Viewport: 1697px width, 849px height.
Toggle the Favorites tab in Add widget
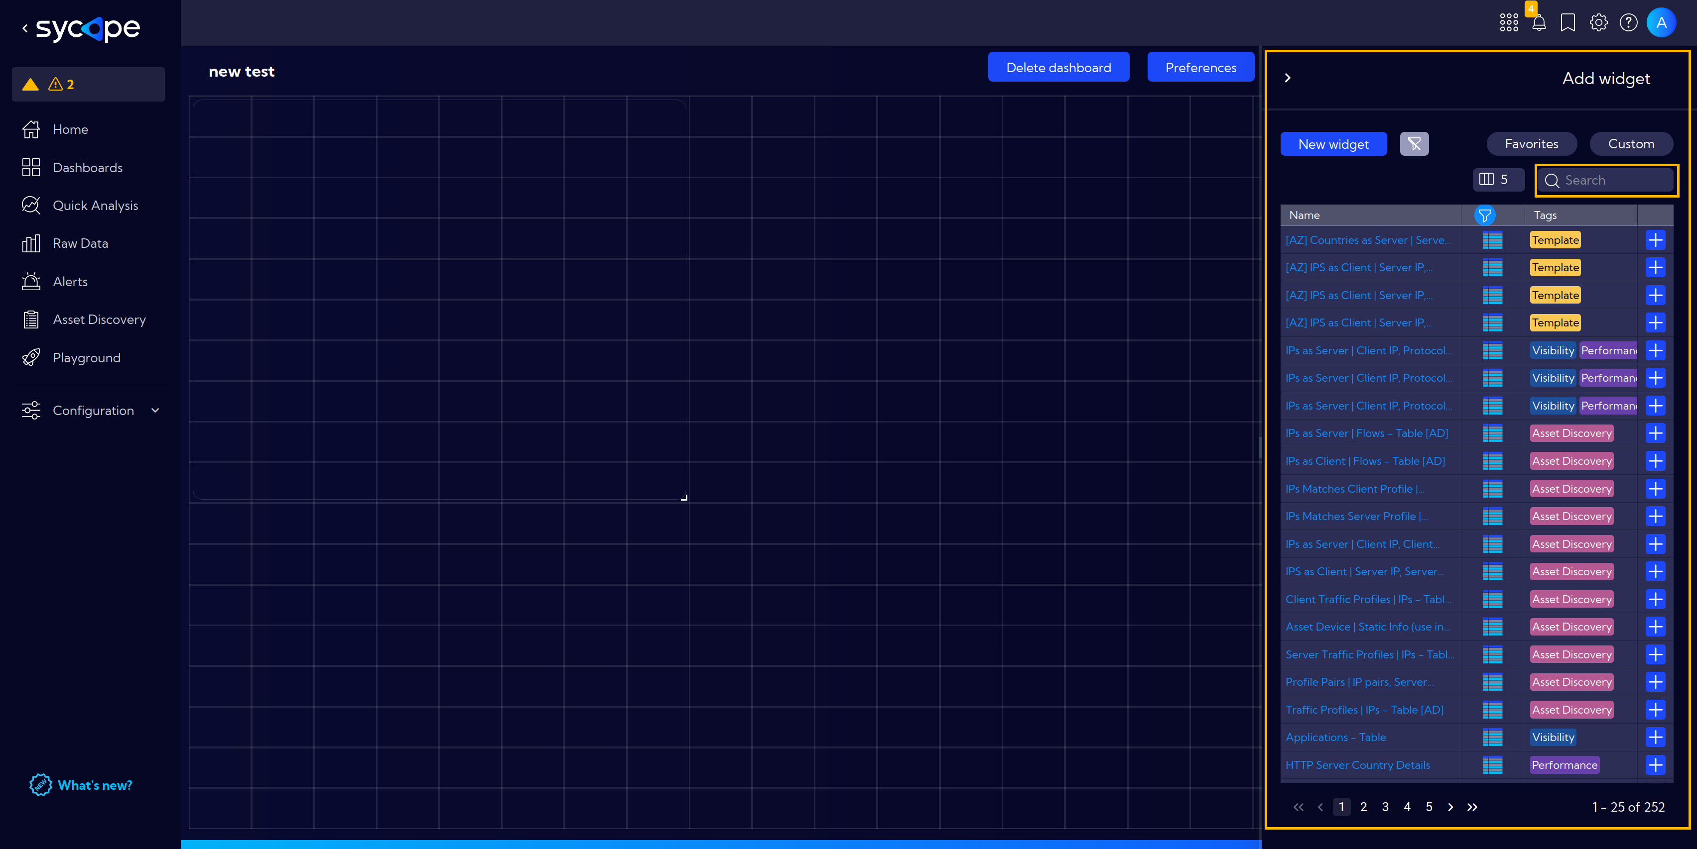[1532, 143]
